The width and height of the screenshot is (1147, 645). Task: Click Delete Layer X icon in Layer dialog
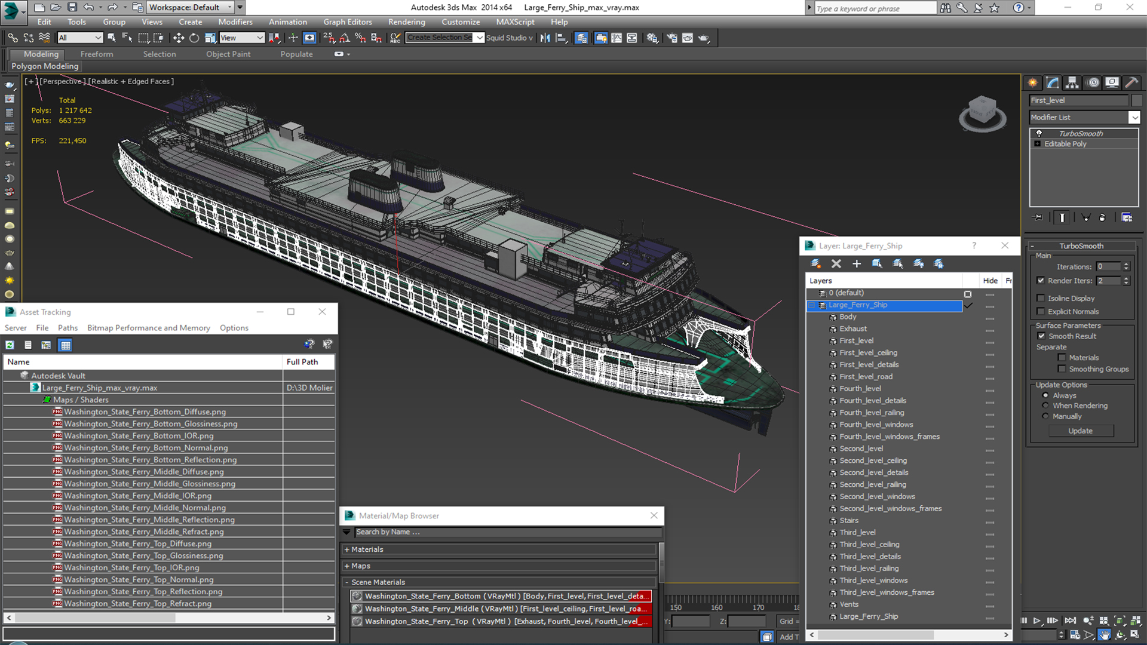836,263
